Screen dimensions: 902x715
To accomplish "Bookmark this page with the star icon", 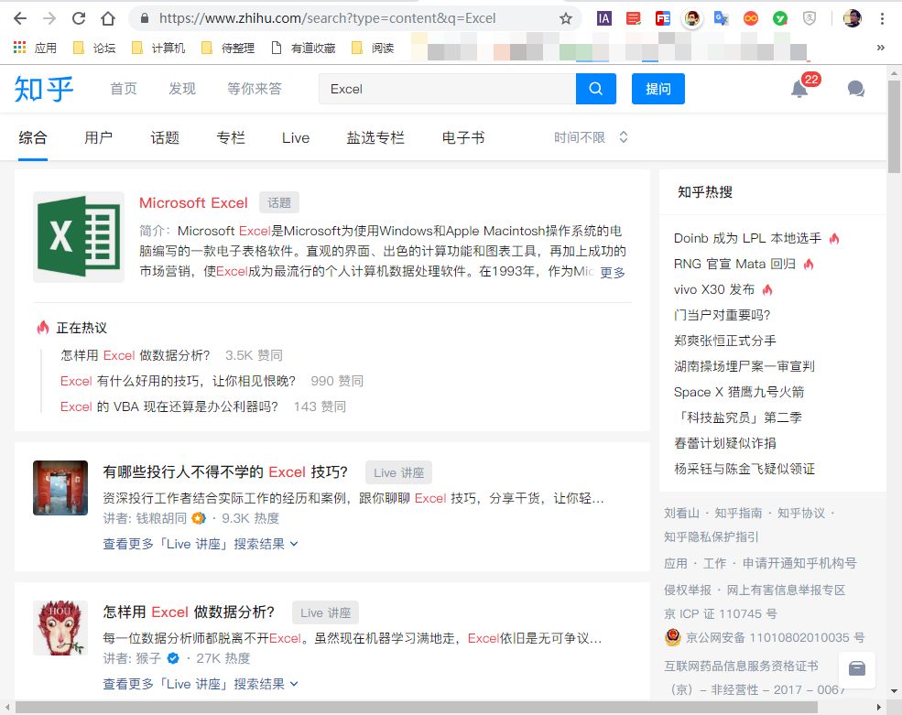I will [566, 18].
